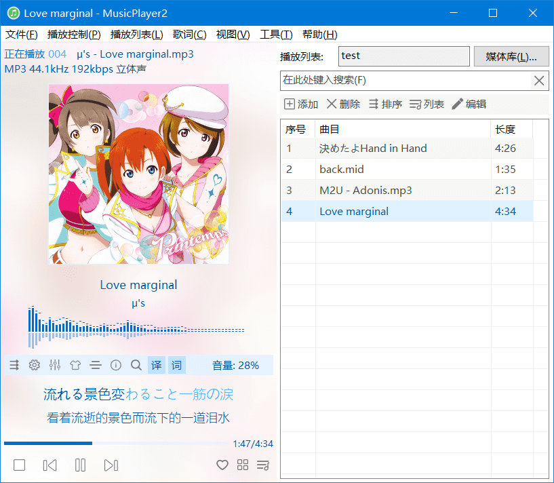The height and width of the screenshot is (483, 554).
Task: Pause the current song
Action: pos(80,465)
